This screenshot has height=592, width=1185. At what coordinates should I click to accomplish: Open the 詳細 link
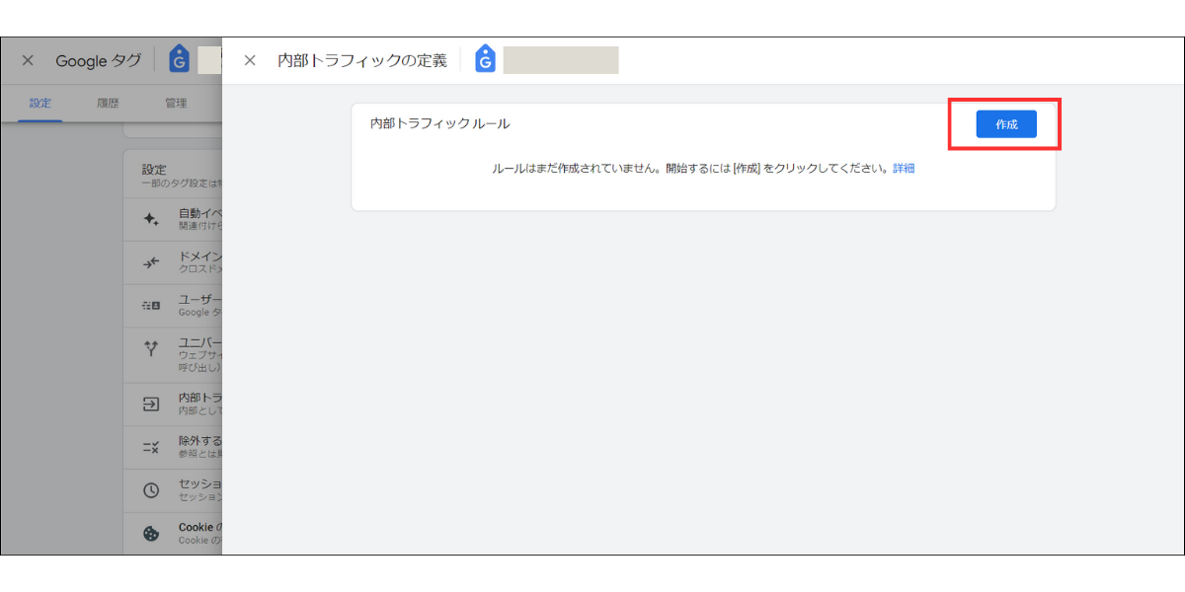pos(904,169)
